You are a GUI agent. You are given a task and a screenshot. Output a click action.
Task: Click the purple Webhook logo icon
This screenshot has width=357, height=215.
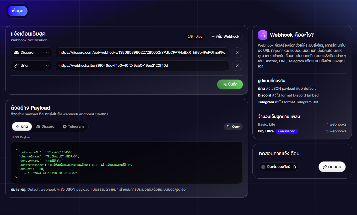(262, 35)
